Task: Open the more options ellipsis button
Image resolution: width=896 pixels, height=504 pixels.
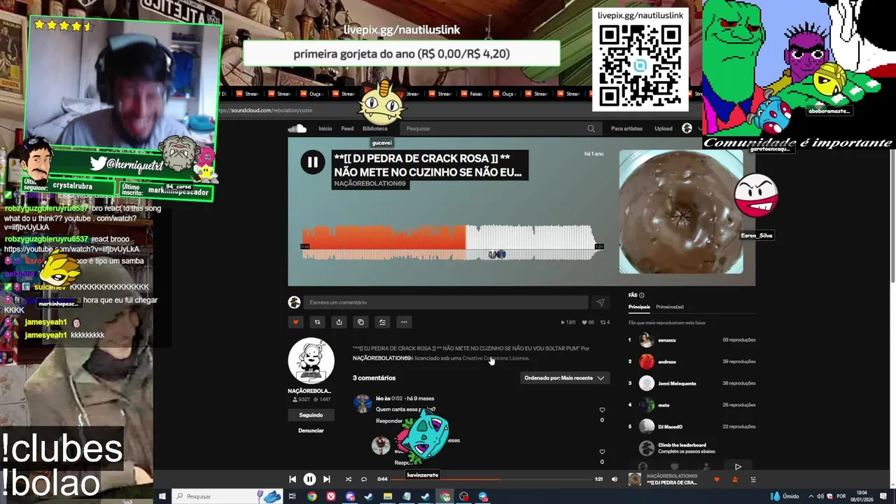Action: 404,322
